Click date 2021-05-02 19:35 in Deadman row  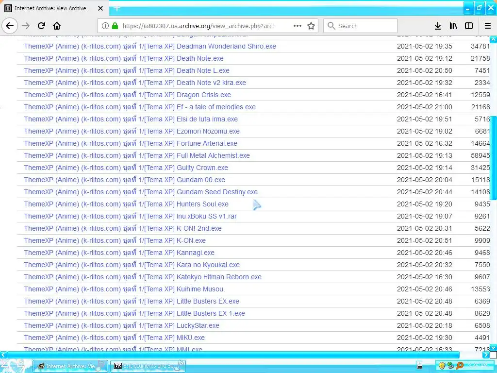click(x=424, y=46)
